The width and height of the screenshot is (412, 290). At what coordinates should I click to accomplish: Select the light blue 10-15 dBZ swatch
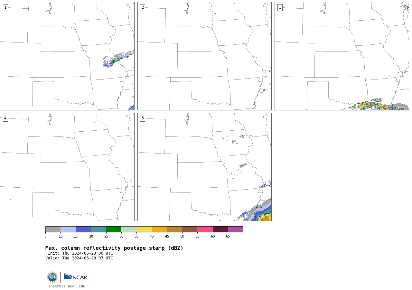pyautogui.click(x=68, y=229)
